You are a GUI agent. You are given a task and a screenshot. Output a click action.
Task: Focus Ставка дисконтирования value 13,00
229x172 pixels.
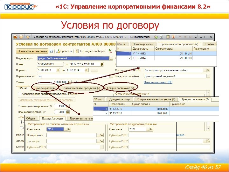point(60,106)
